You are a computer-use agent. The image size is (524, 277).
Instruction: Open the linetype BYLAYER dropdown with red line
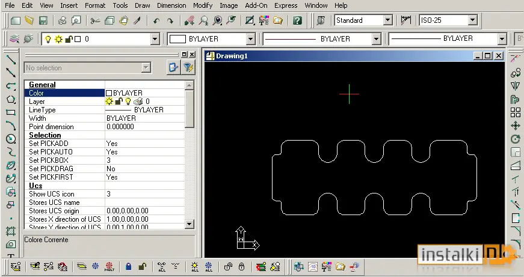[376, 39]
